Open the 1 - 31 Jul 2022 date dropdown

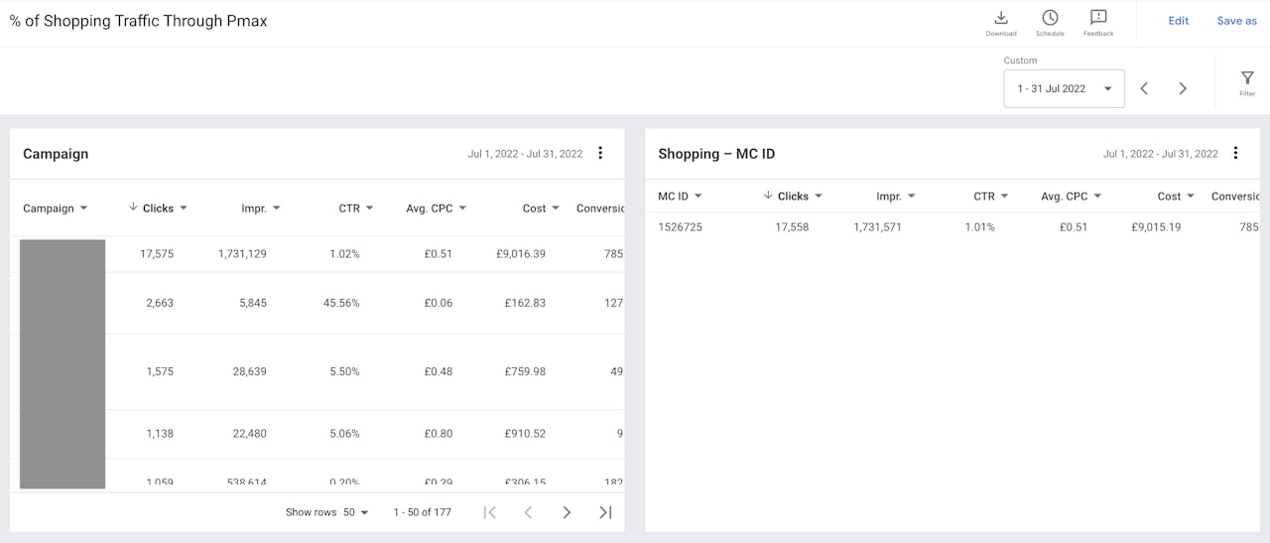[1064, 88]
